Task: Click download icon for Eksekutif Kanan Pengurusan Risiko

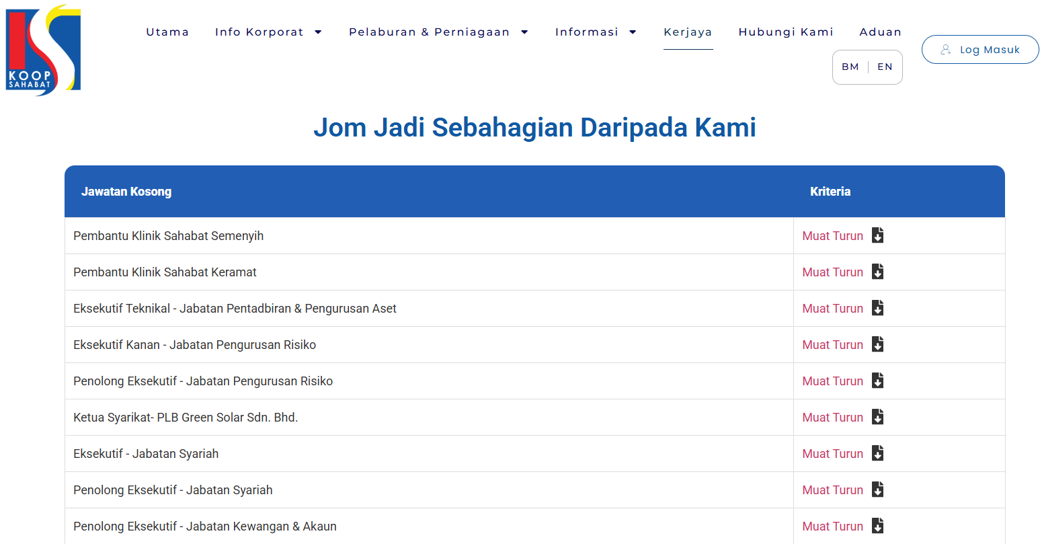Action: [x=877, y=344]
